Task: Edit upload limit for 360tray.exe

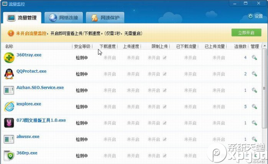Action: [165, 58]
